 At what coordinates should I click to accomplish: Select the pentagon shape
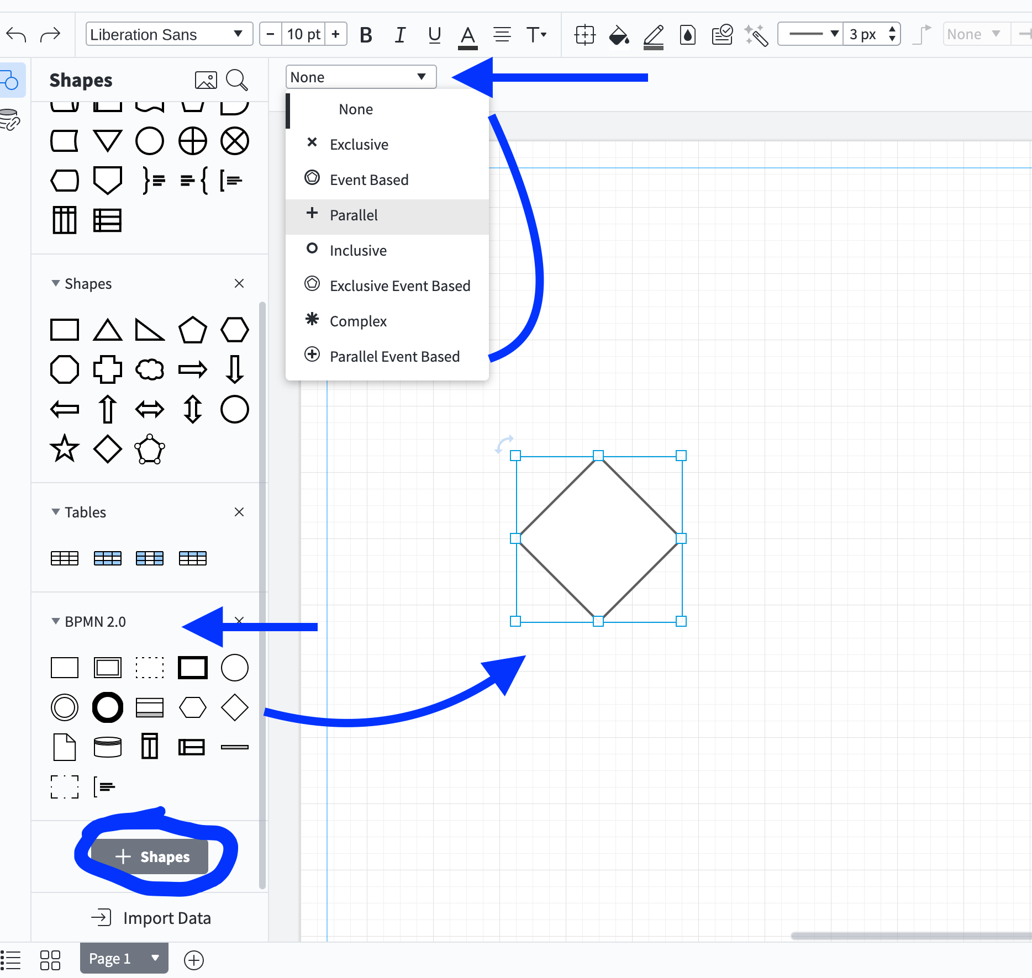click(x=193, y=330)
